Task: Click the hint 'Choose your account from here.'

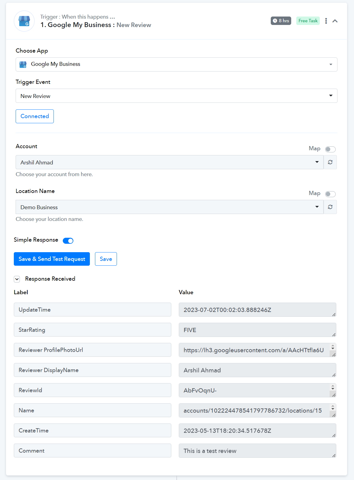Action: coord(54,174)
